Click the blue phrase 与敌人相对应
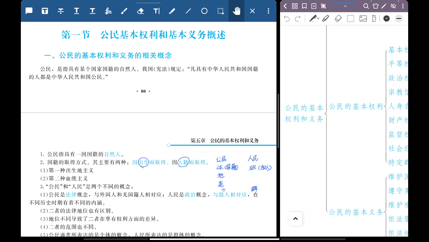The height and width of the screenshot is (242, 429). coord(230,195)
